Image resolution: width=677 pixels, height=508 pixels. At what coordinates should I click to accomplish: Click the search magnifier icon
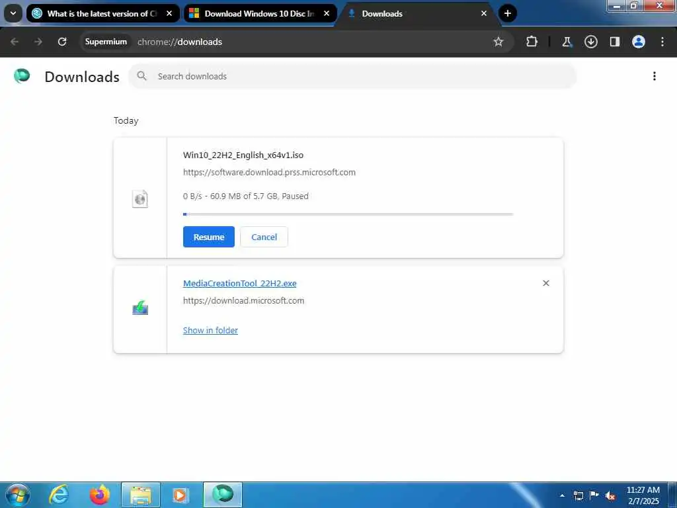click(x=141, y=76)
